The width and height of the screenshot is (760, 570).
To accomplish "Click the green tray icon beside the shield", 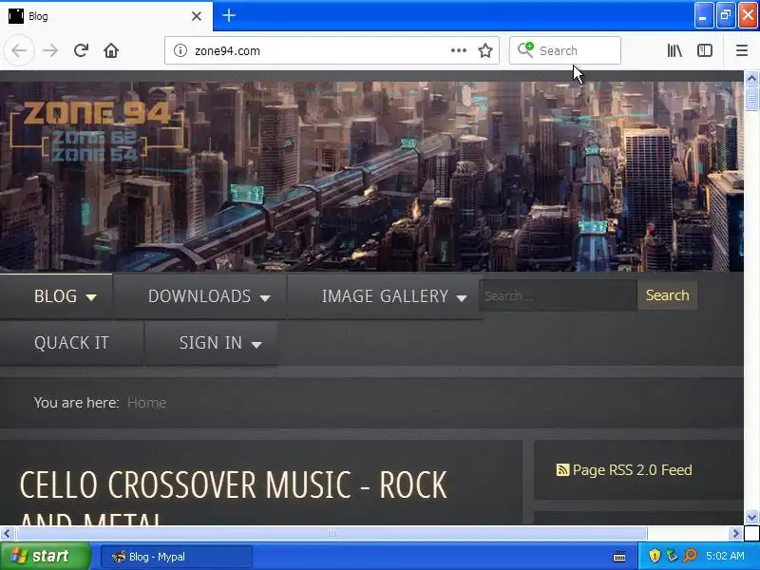I will coord(672,556).
